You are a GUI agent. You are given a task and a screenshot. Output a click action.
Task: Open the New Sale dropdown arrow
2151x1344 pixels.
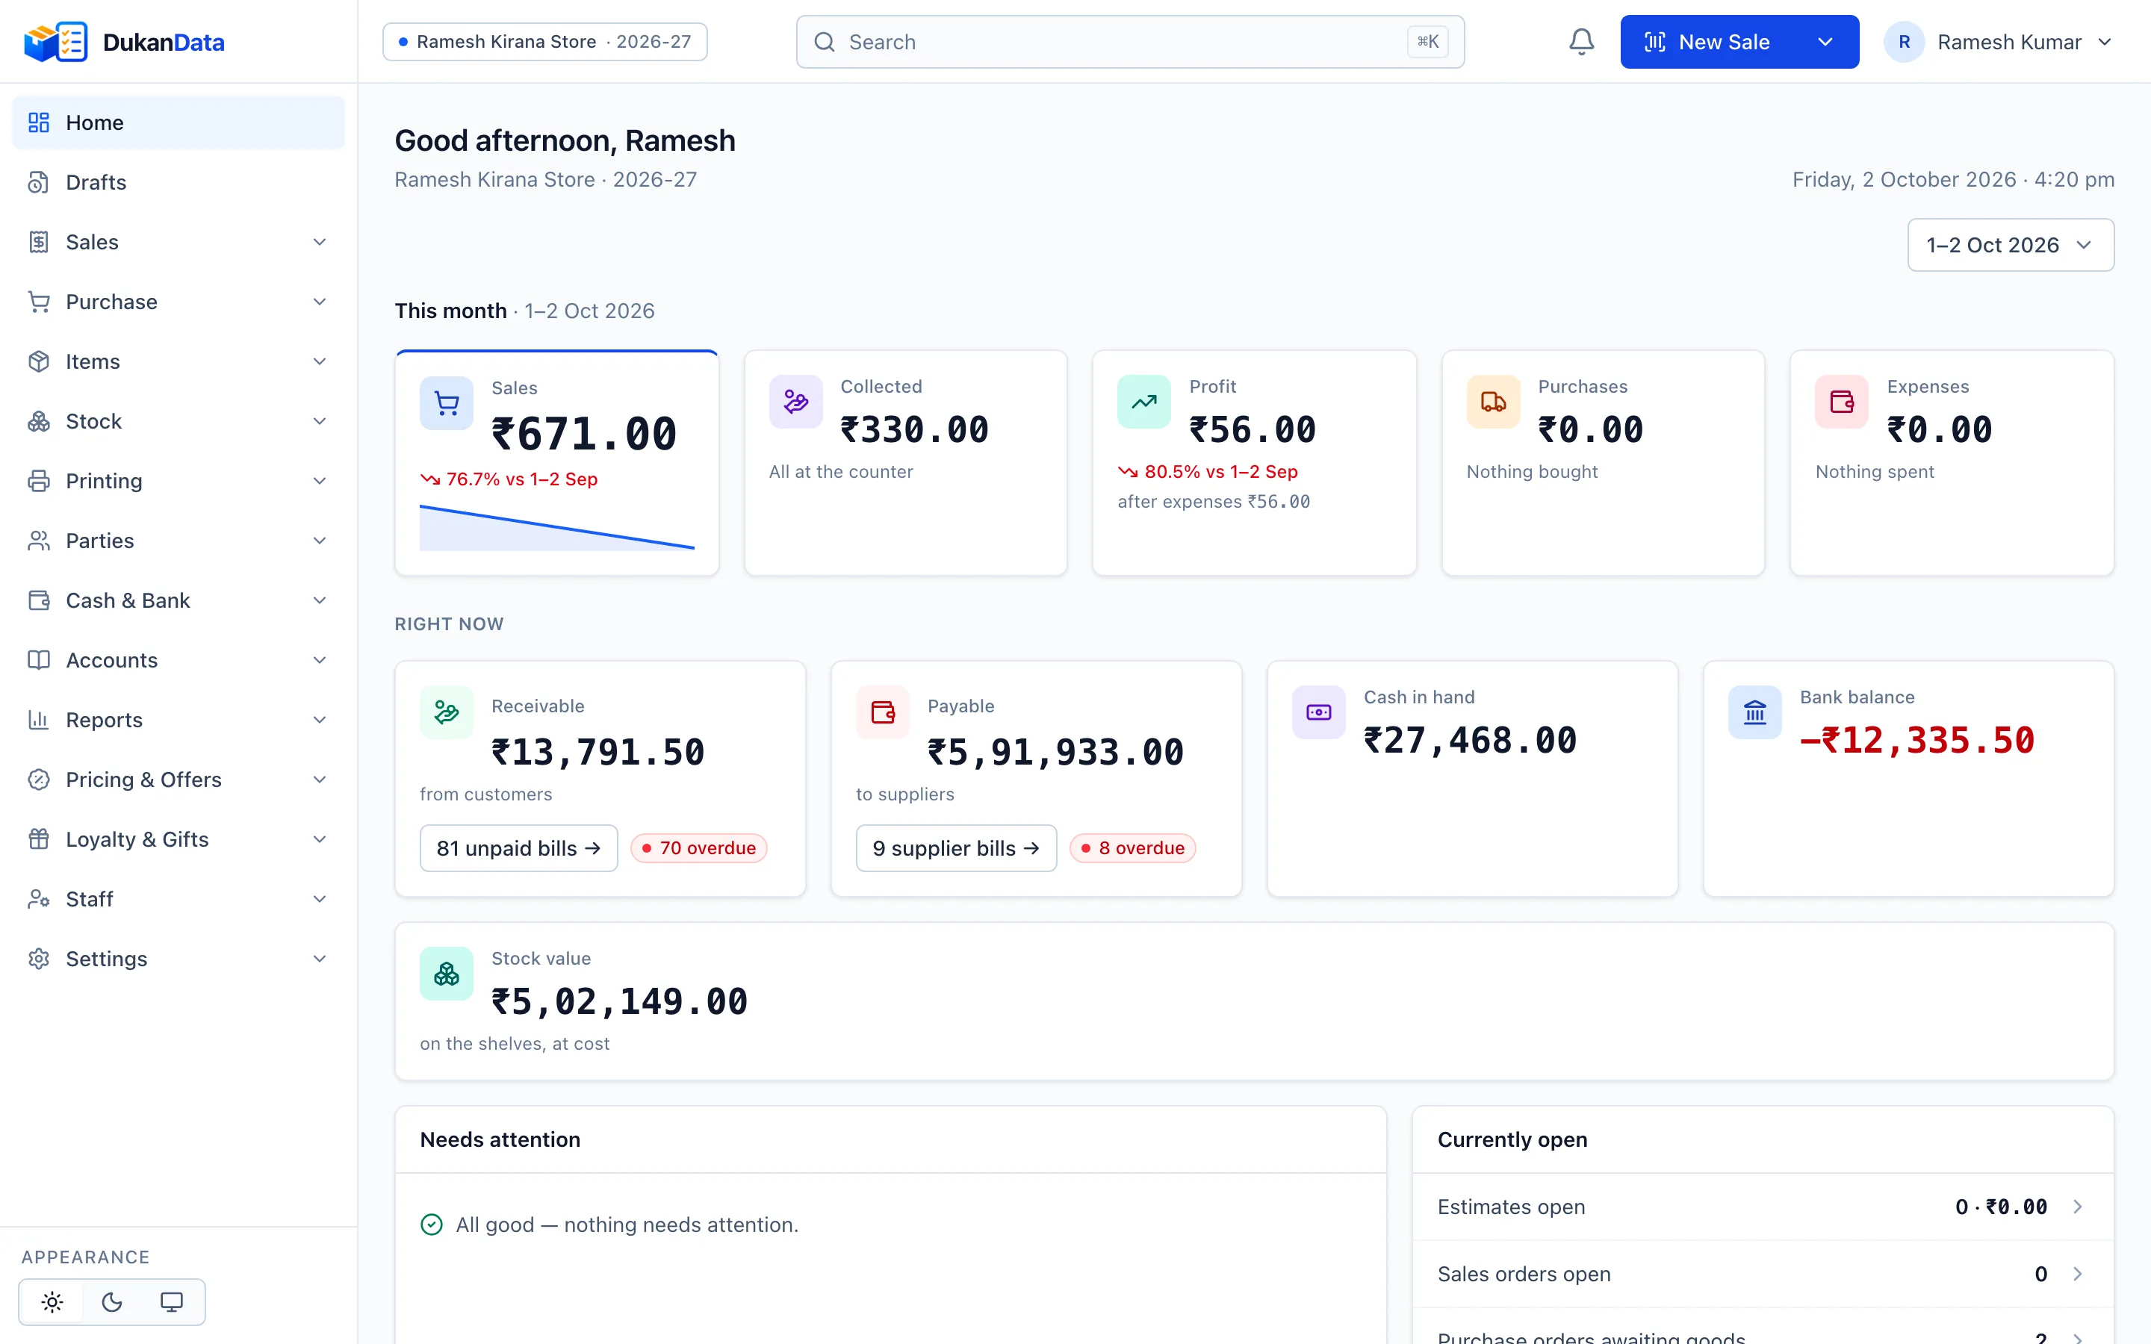1825,42
